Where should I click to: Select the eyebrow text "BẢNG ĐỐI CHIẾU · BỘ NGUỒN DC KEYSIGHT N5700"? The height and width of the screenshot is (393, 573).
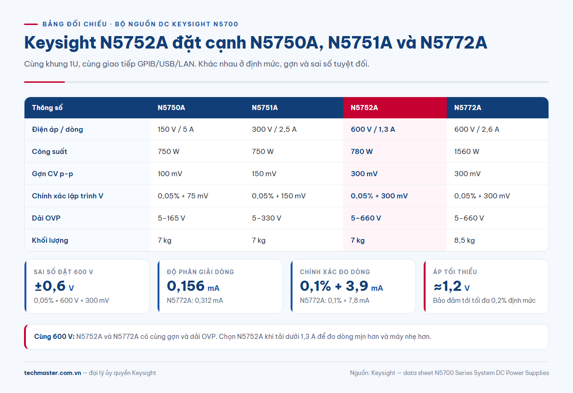(140, 24)
